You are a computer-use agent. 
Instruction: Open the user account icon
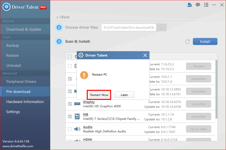(190, 5)
